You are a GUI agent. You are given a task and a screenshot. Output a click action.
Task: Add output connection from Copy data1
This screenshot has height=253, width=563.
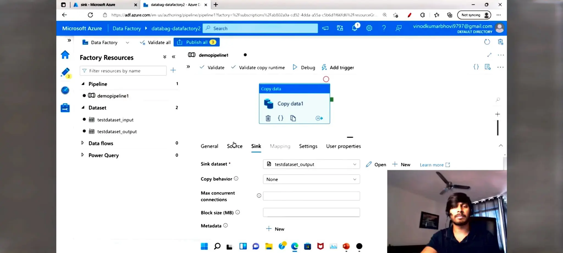coord(319,118)
